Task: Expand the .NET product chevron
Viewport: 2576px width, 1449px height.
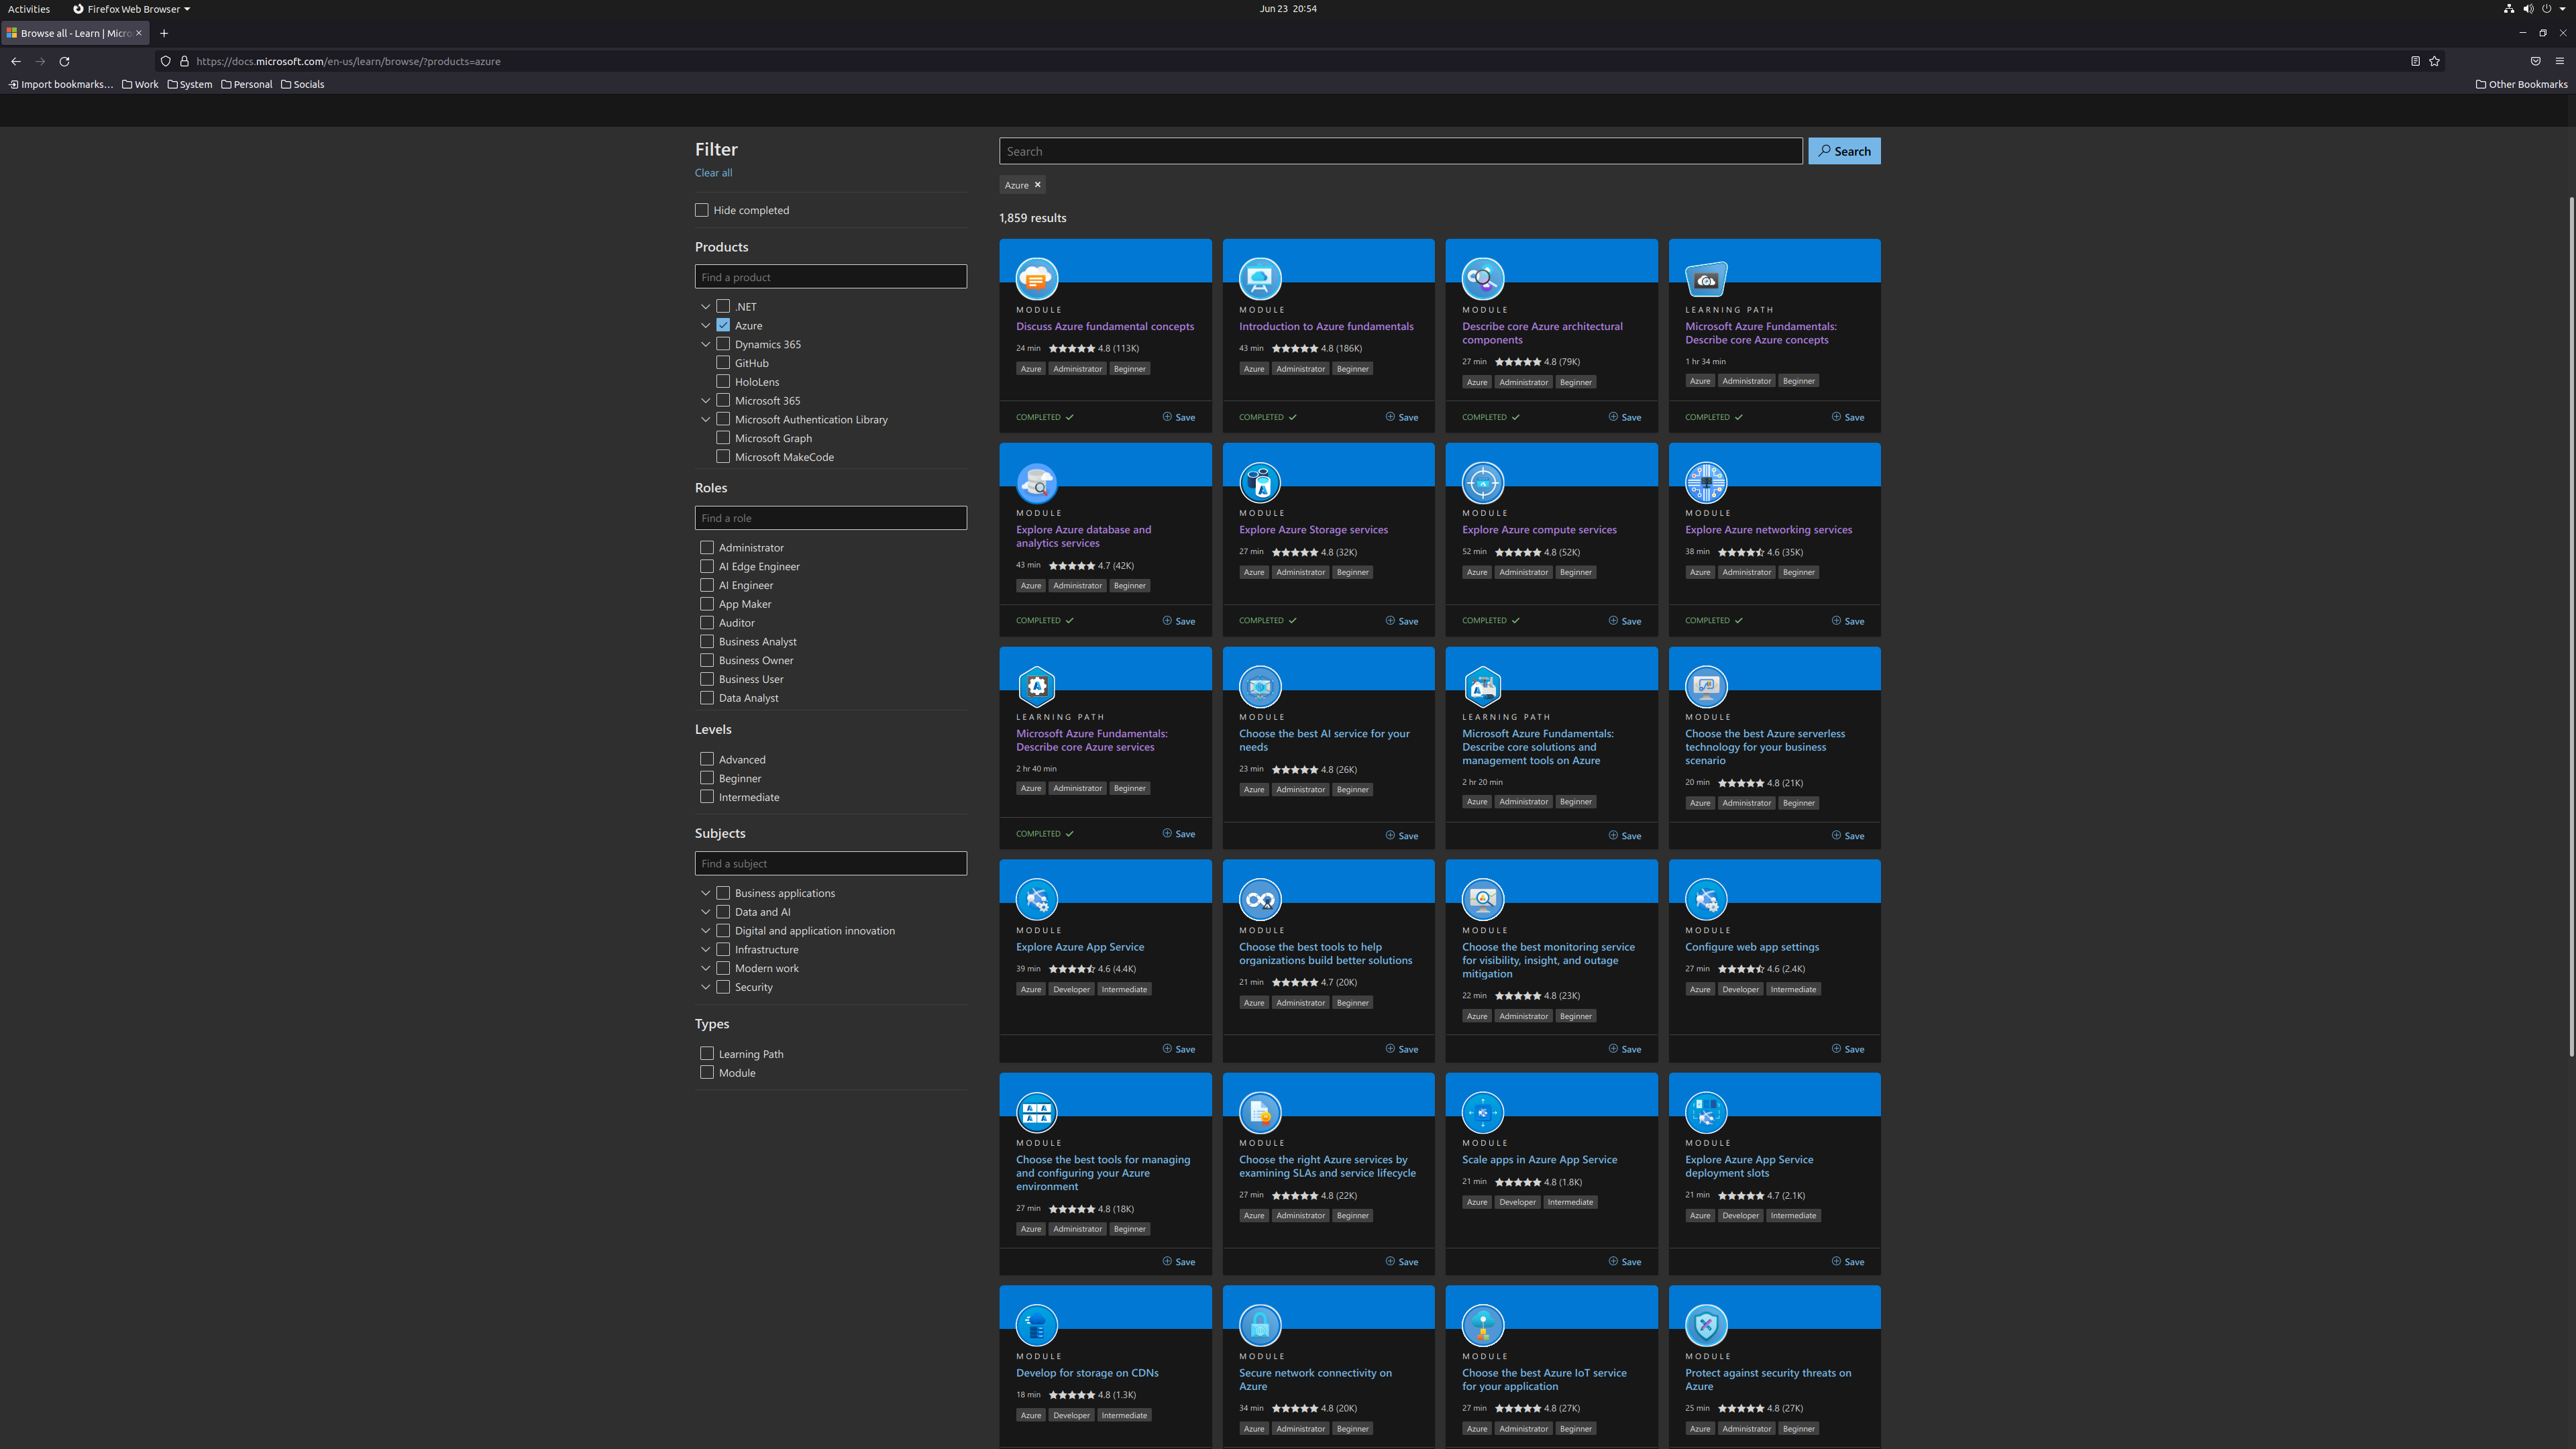Action: pos(705,307)
